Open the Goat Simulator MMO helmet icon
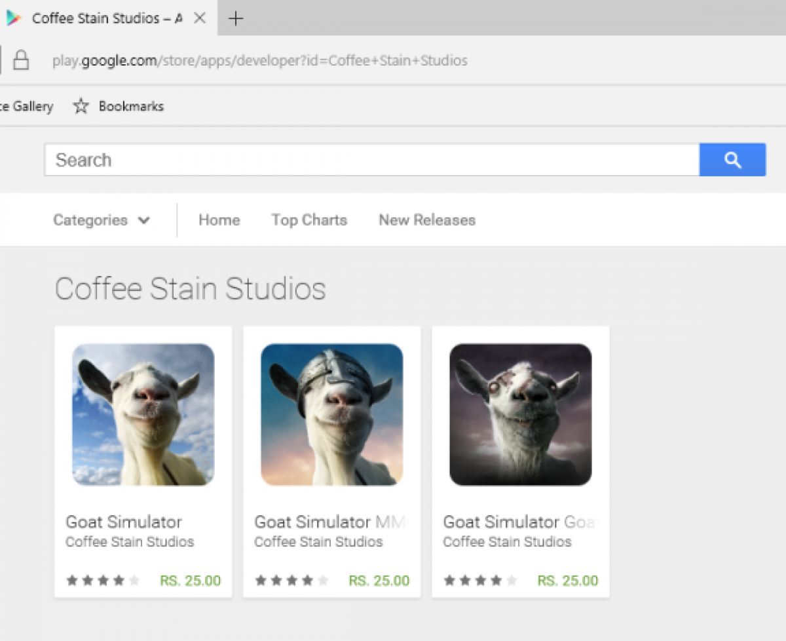786x641 pixels. pos(331,414)
